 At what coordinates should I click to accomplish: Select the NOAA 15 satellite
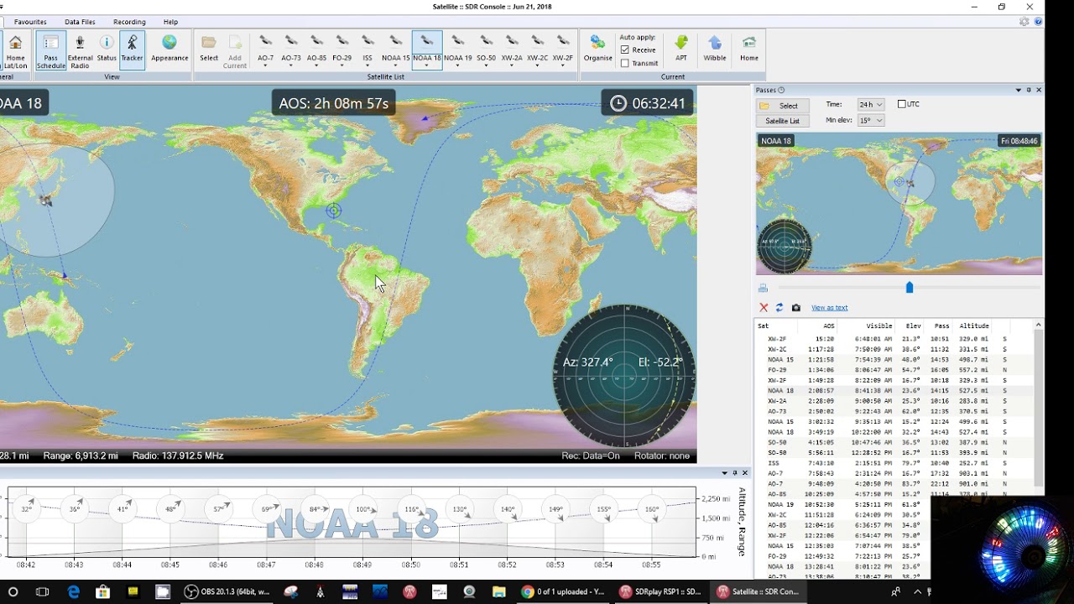[x=396, y=51]
